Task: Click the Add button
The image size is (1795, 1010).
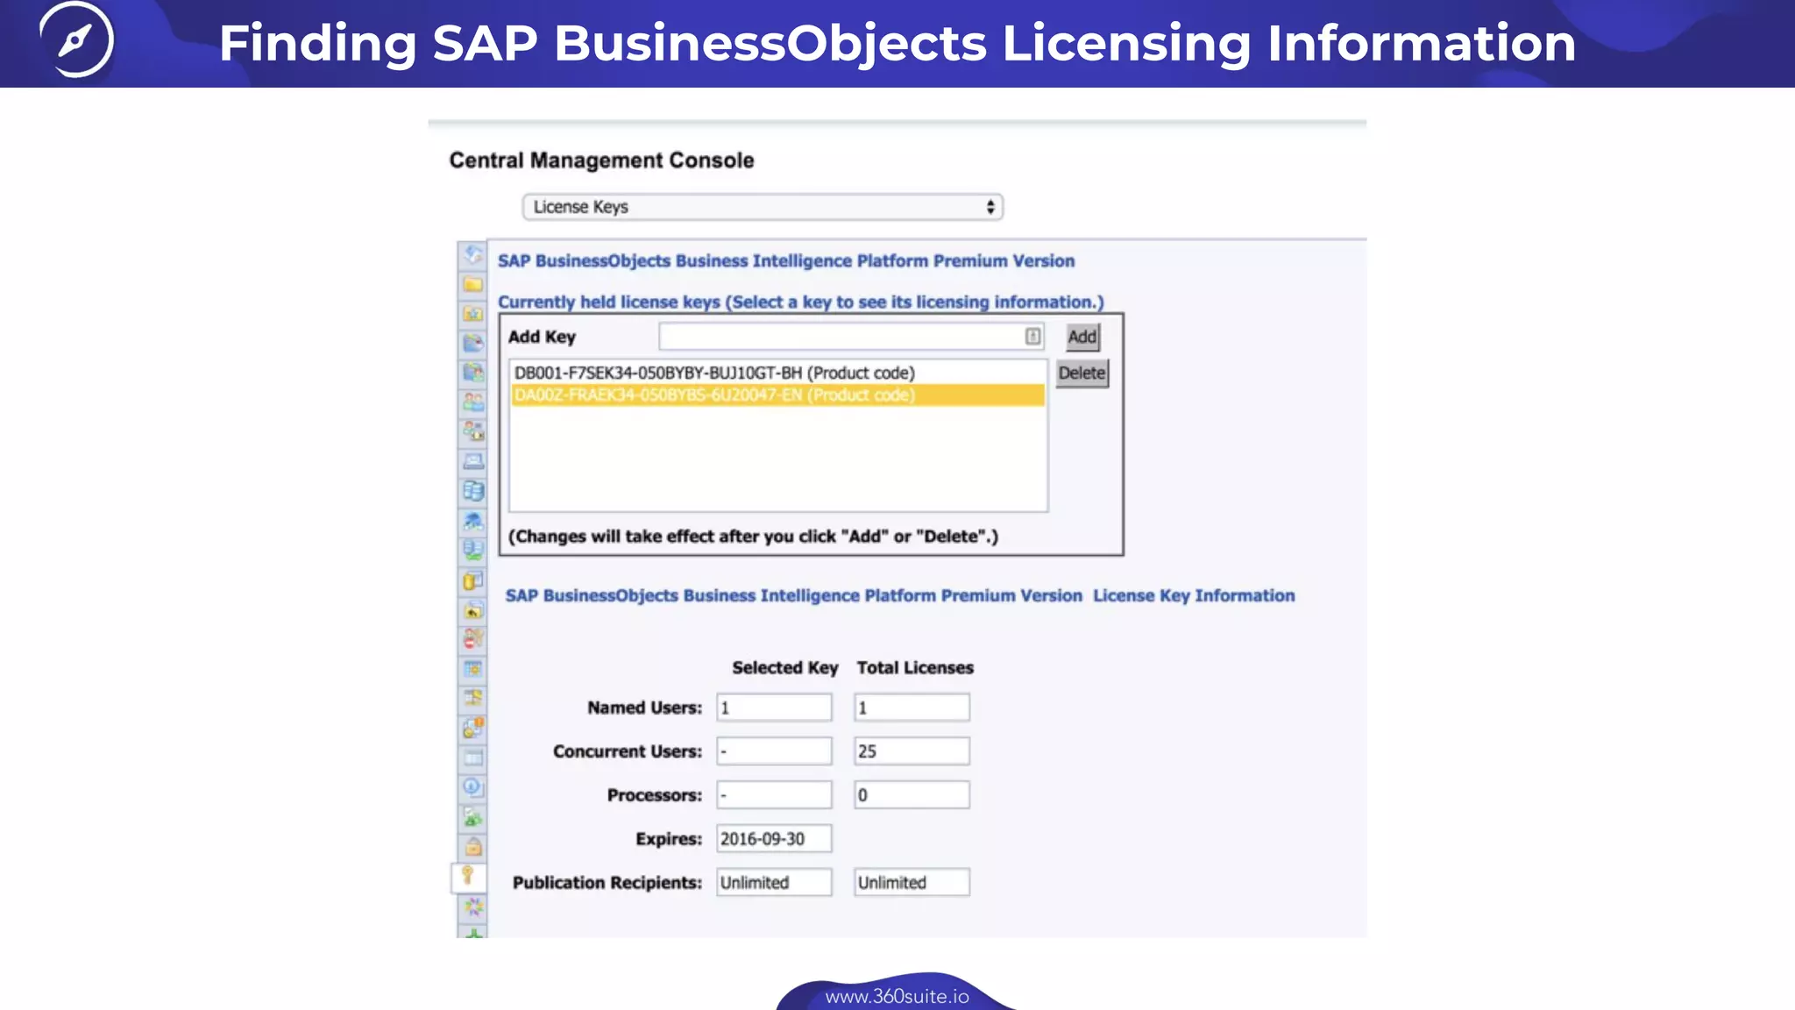Action: [x=1082, y=337]
